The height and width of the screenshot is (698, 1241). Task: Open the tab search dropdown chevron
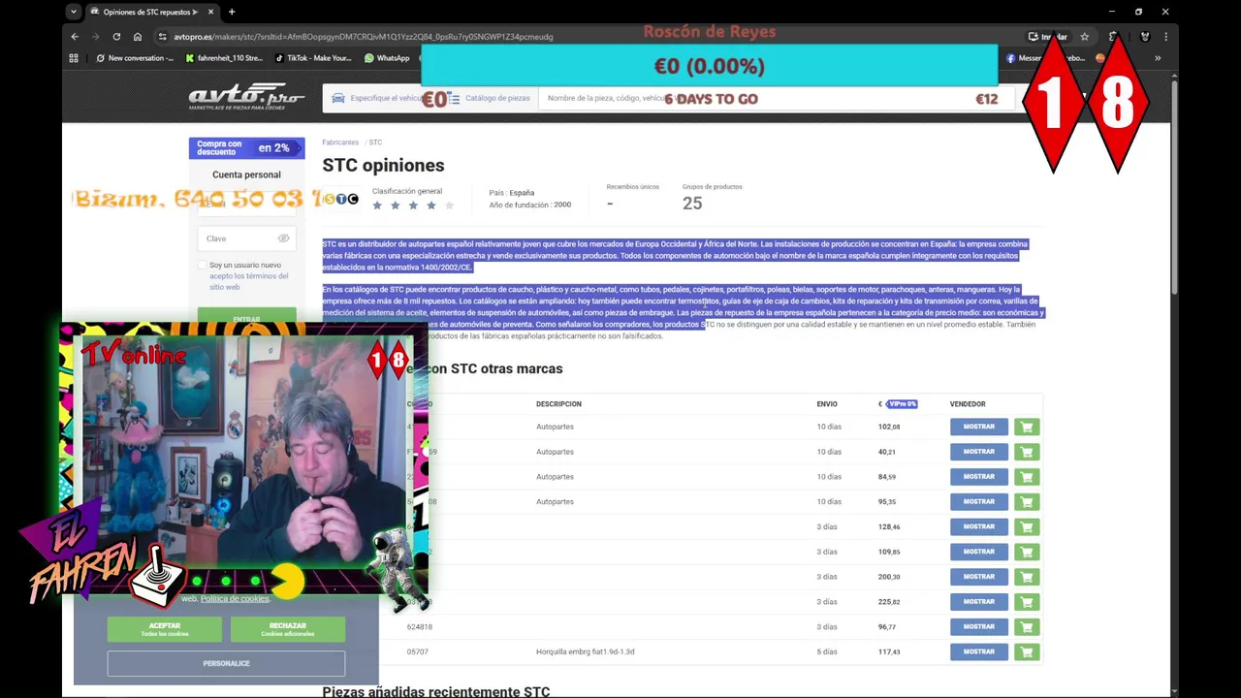click(74, 12)
